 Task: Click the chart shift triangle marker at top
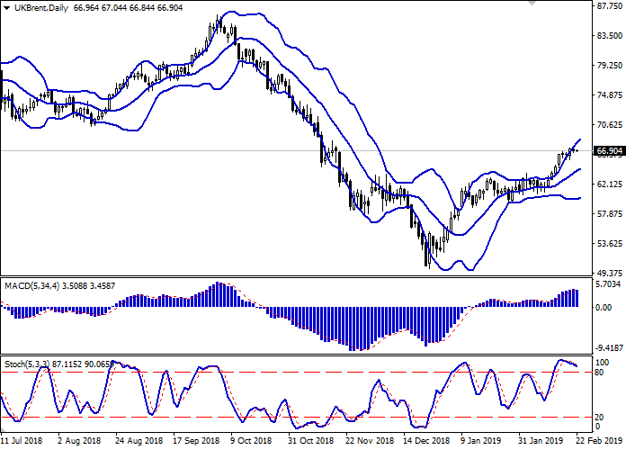[536, 4]
